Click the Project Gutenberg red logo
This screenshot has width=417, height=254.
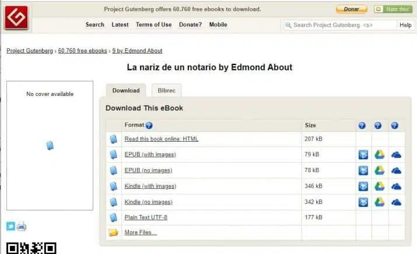point(16,17)
